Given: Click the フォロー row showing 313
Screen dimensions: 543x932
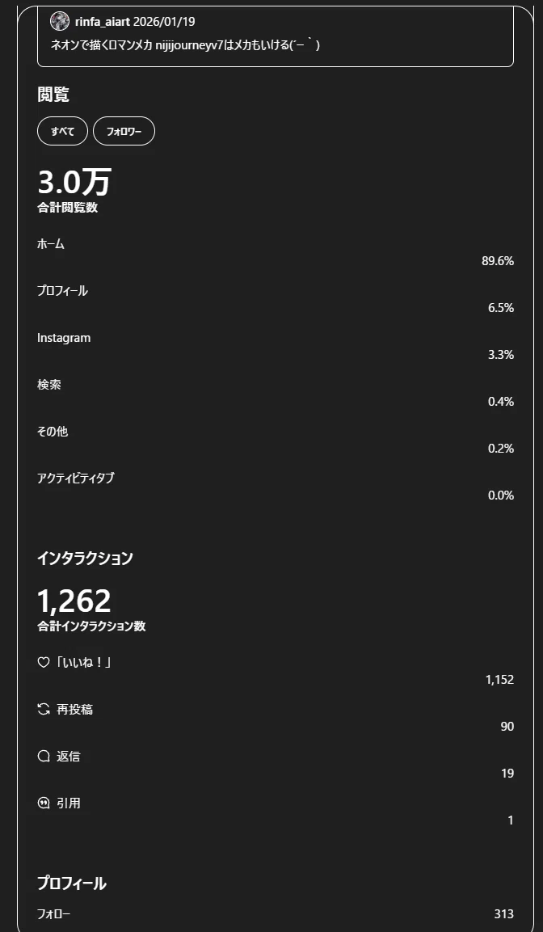Looking at the screenshot, I should point(276,913).
